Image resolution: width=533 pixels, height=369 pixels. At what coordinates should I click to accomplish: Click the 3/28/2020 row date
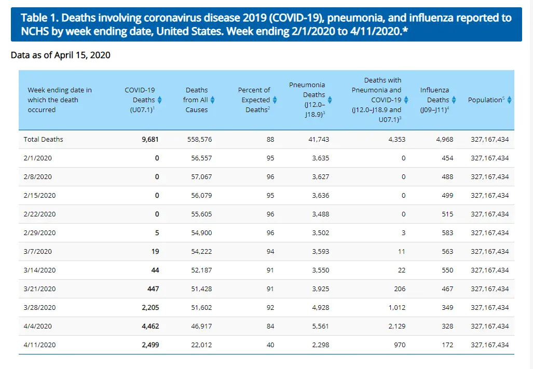(39, 307)
